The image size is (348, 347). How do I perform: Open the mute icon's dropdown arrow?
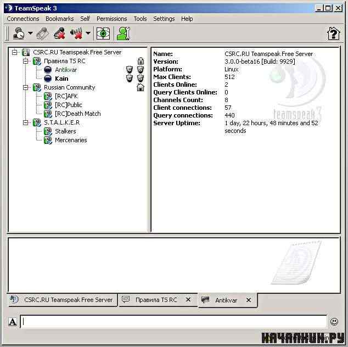tap(88, 33)
